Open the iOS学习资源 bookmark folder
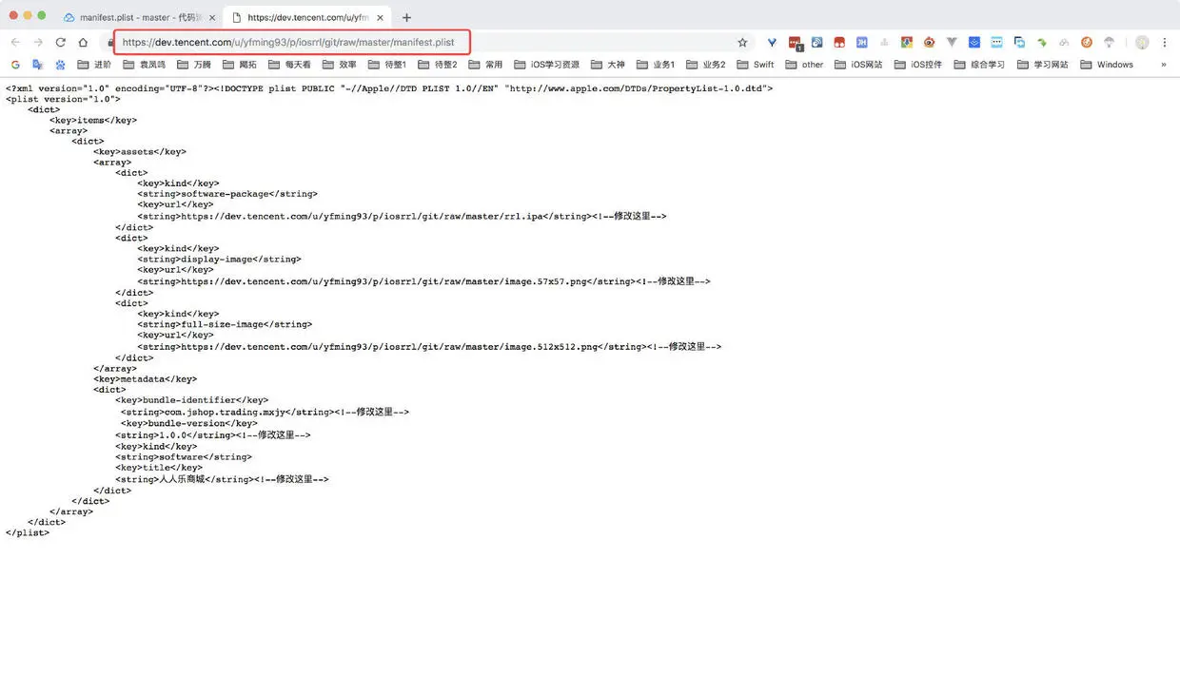The width and height of the screenshot is (1180, 675). click(x=547, y=65)
